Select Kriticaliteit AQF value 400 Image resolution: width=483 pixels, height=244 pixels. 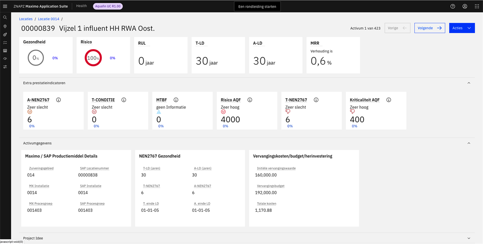(x=357, y=120)
